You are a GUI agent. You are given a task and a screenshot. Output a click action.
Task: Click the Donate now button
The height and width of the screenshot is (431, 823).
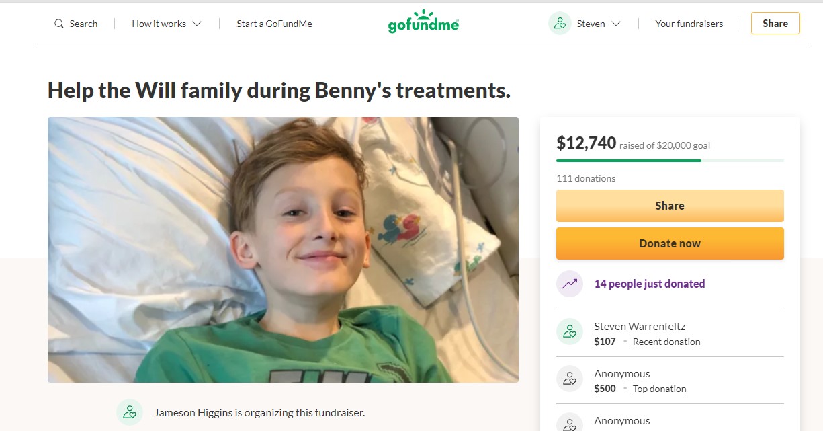click(670, 243)
